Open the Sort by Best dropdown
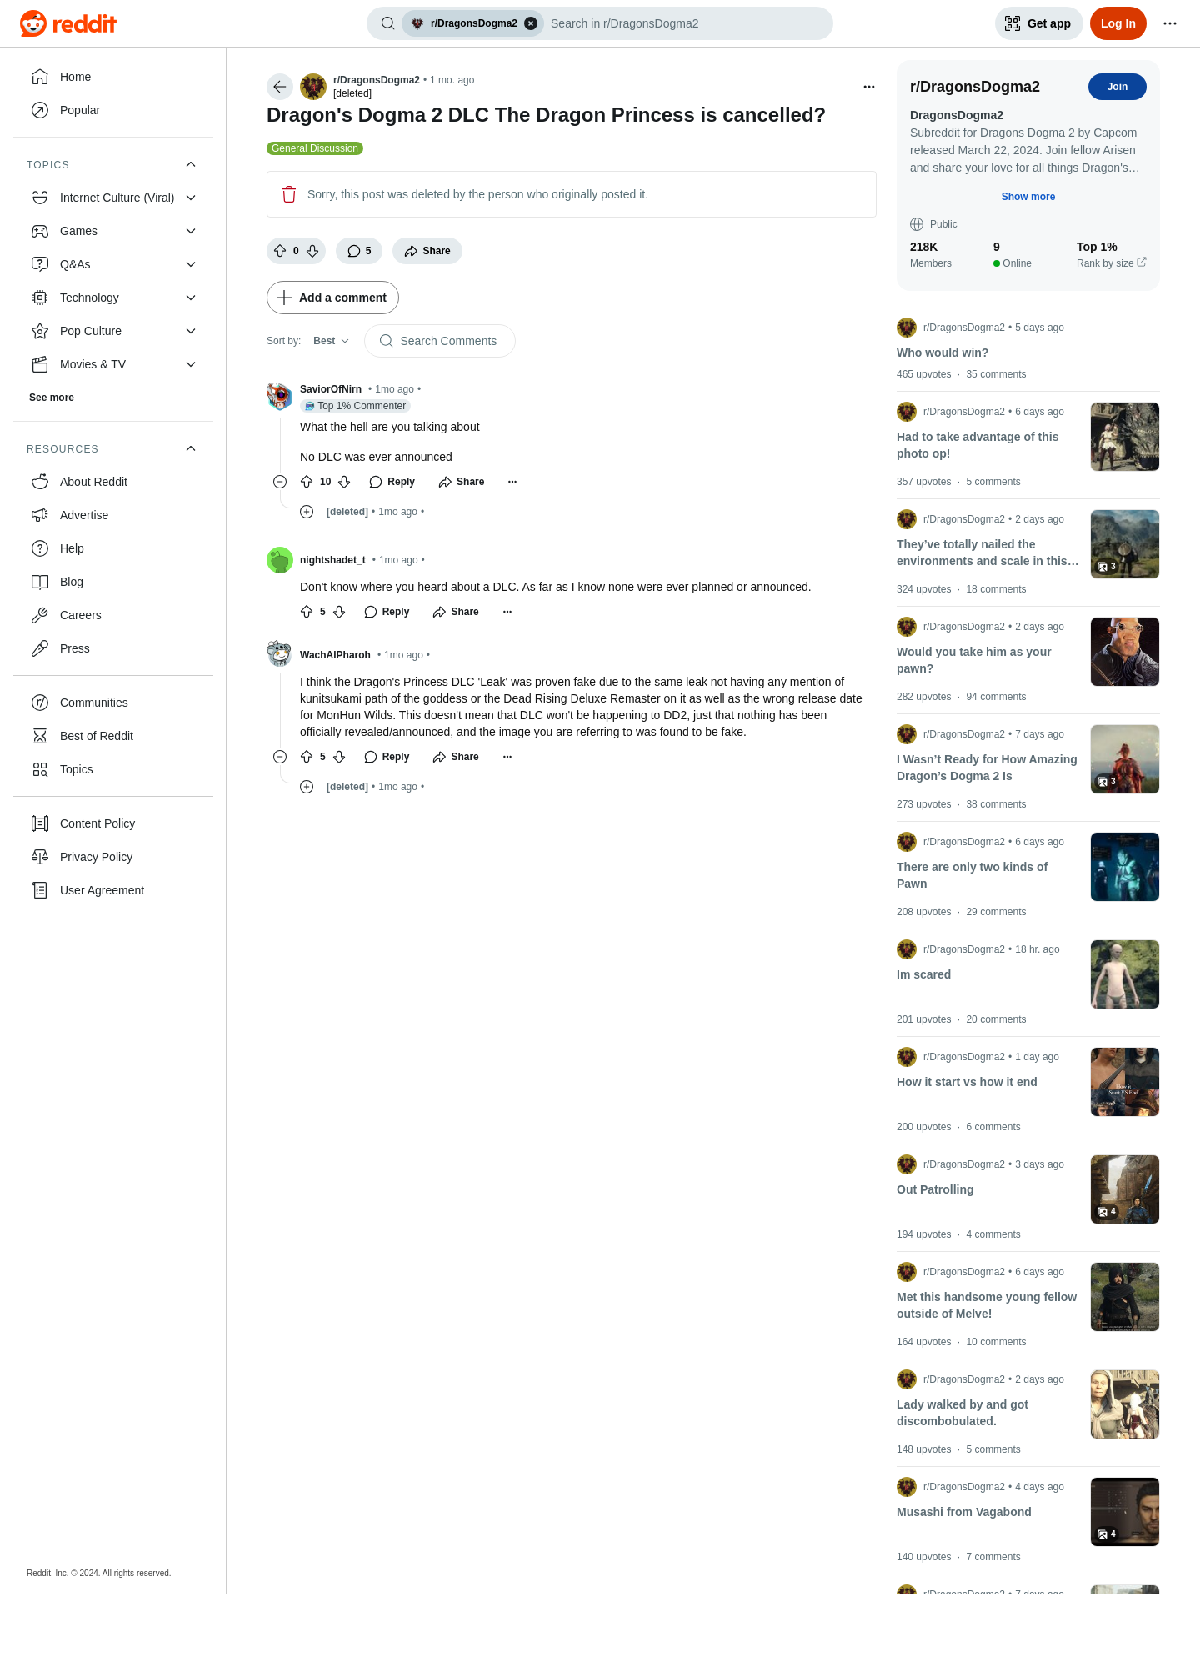Image resolution: width=1200 pixels, height=1667 pixels. coord(331,341)
